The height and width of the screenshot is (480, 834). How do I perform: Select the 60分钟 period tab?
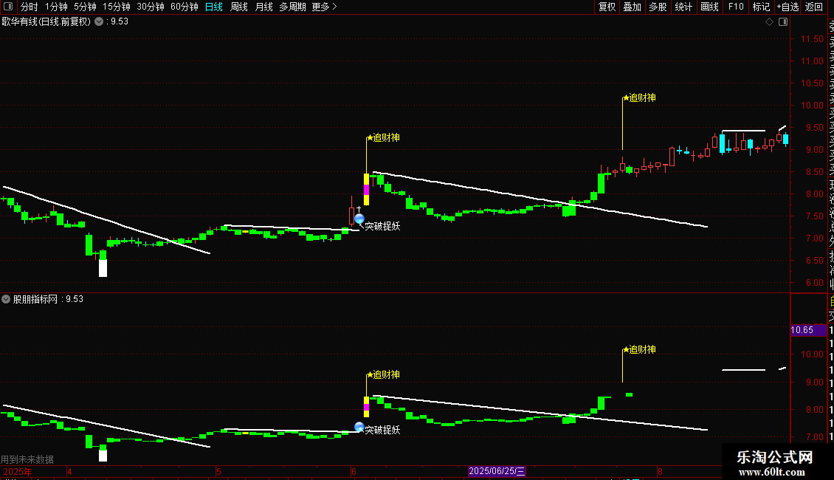pos(185,7)
